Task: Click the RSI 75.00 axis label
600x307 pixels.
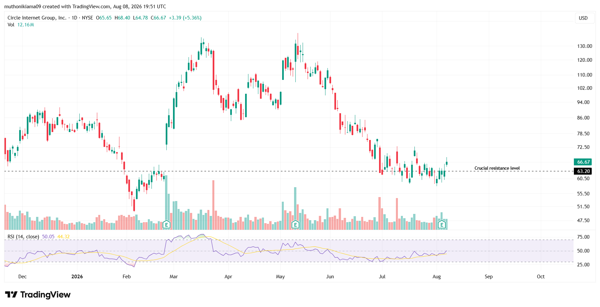Action: tap(583, 237)
